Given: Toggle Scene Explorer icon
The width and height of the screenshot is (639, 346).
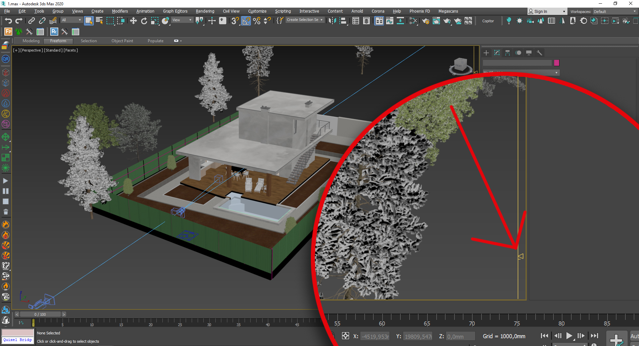Looking at the screenshot, I should [355, 21].
